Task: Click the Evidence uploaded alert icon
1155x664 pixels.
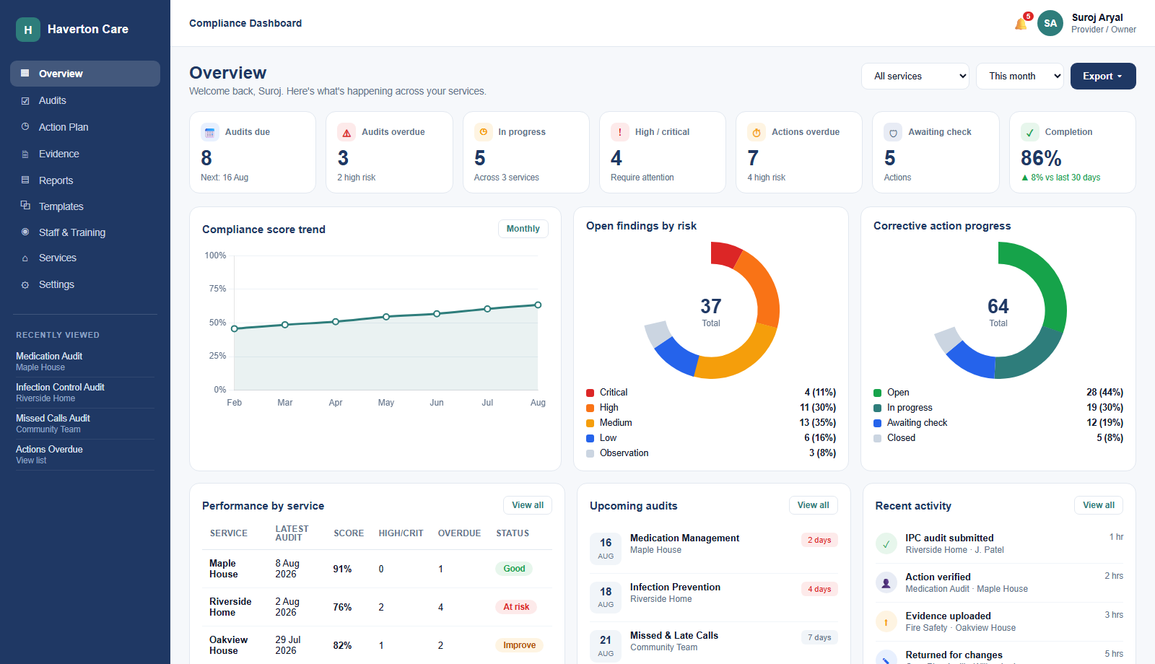Action: (886, 621)
